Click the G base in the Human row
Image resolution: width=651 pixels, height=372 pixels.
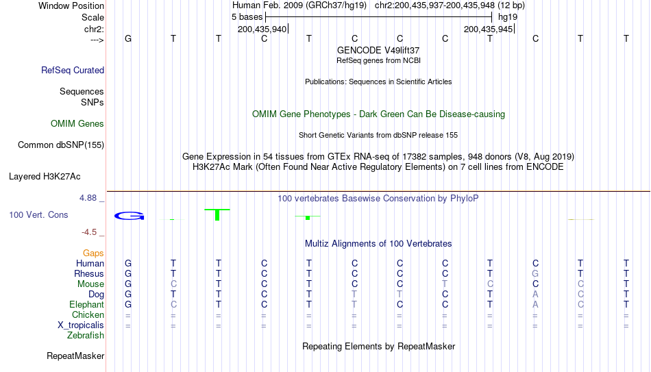click(x=128, y=264)
